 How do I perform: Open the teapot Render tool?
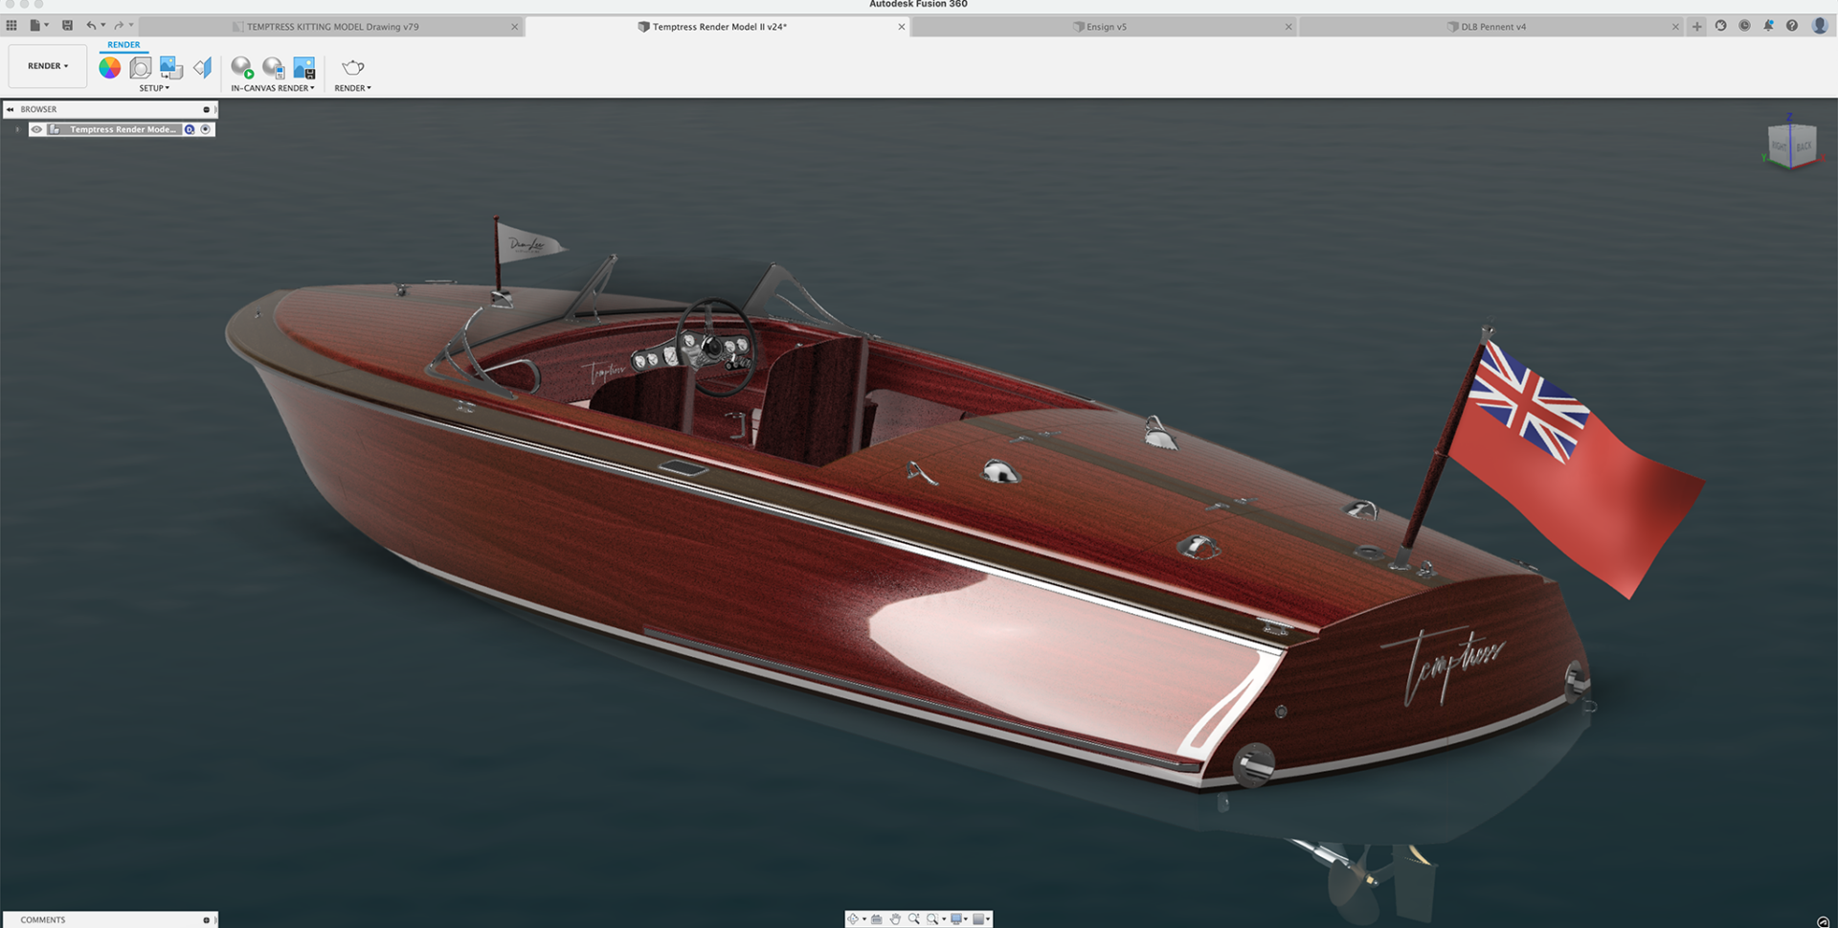click(351, 67)
